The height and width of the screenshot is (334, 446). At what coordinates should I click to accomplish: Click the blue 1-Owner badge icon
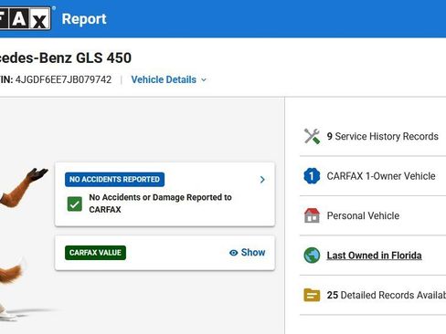pyautogui.click(x=312, y=176)
